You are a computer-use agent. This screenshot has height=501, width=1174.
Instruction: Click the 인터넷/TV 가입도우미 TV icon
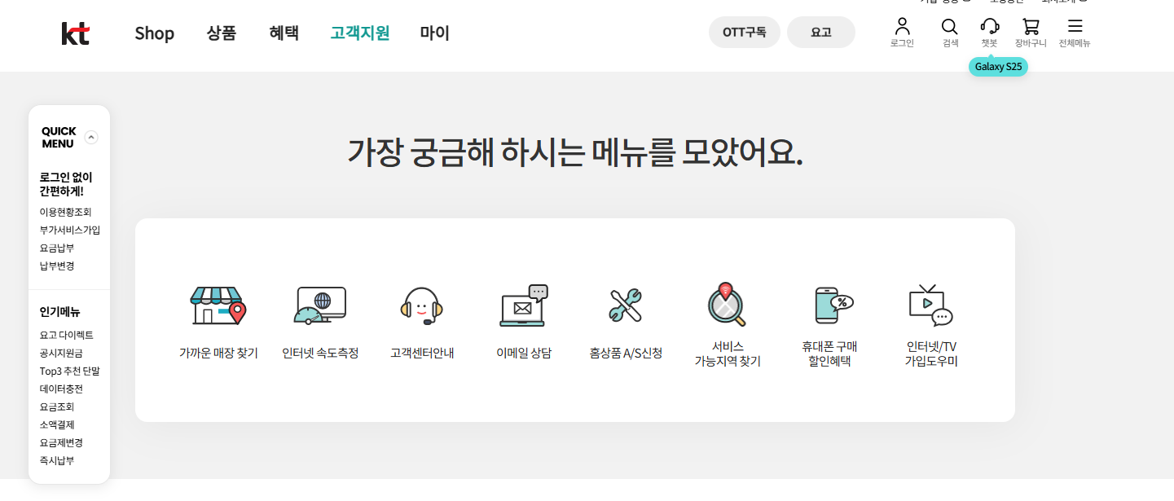point(931,305)
